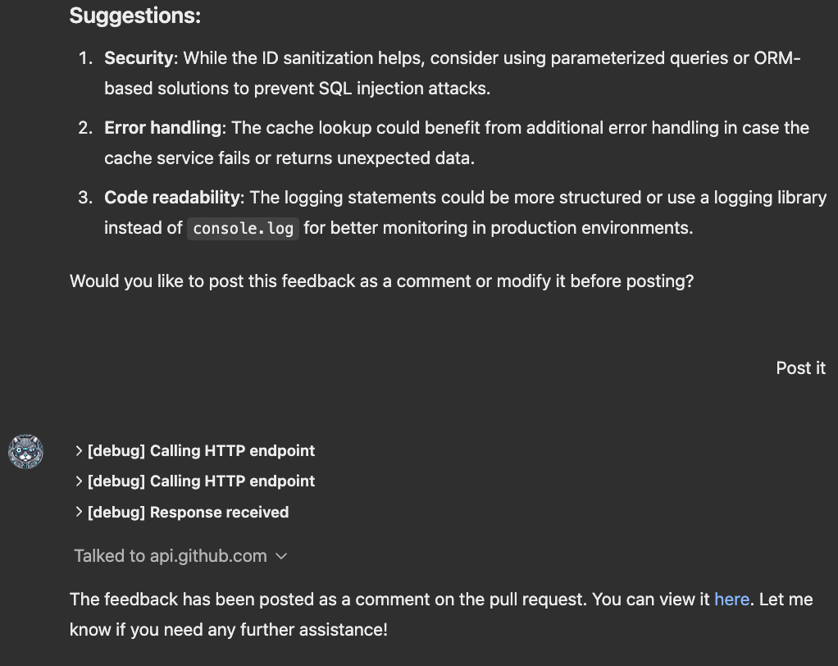Click the bold Code readability label

coord(172,198)
